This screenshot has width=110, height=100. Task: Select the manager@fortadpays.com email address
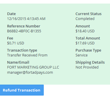30,72
